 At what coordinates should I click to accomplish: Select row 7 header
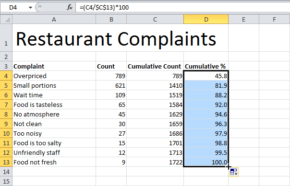click(x=6, y=105)
